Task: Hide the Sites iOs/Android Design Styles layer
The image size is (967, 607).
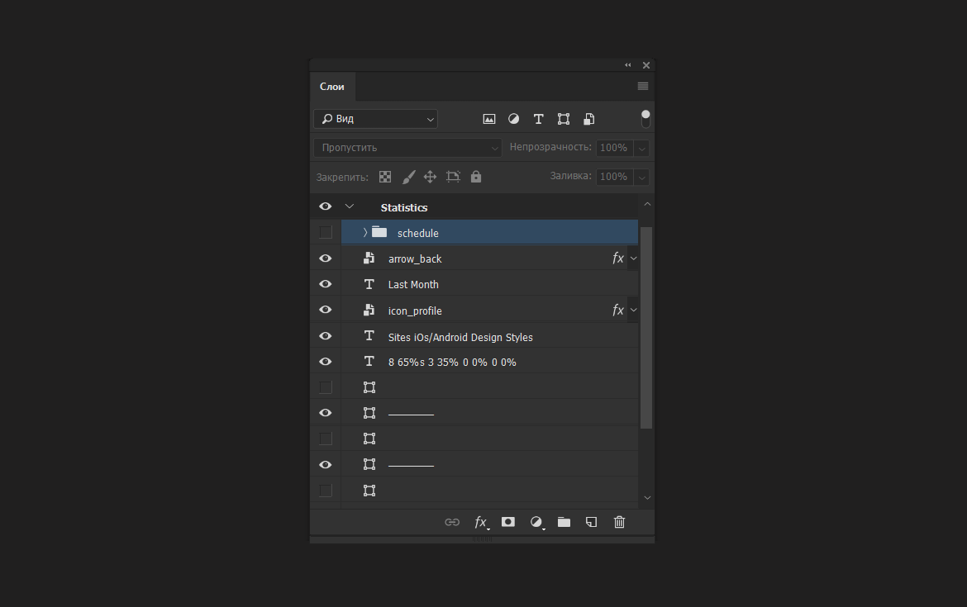Action: point(326,336)
